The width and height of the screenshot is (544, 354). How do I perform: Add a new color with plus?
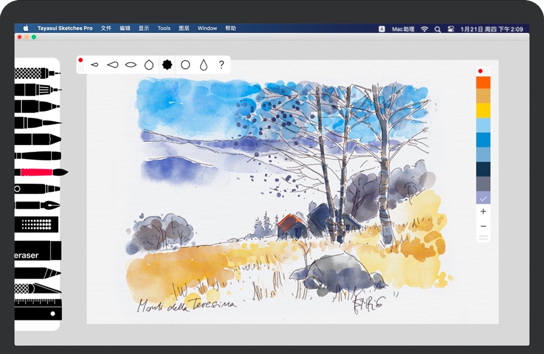click(483, 212)
